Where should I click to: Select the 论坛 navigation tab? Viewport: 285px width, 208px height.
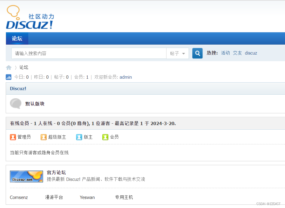pyautogui.click(x=17, y=38)
